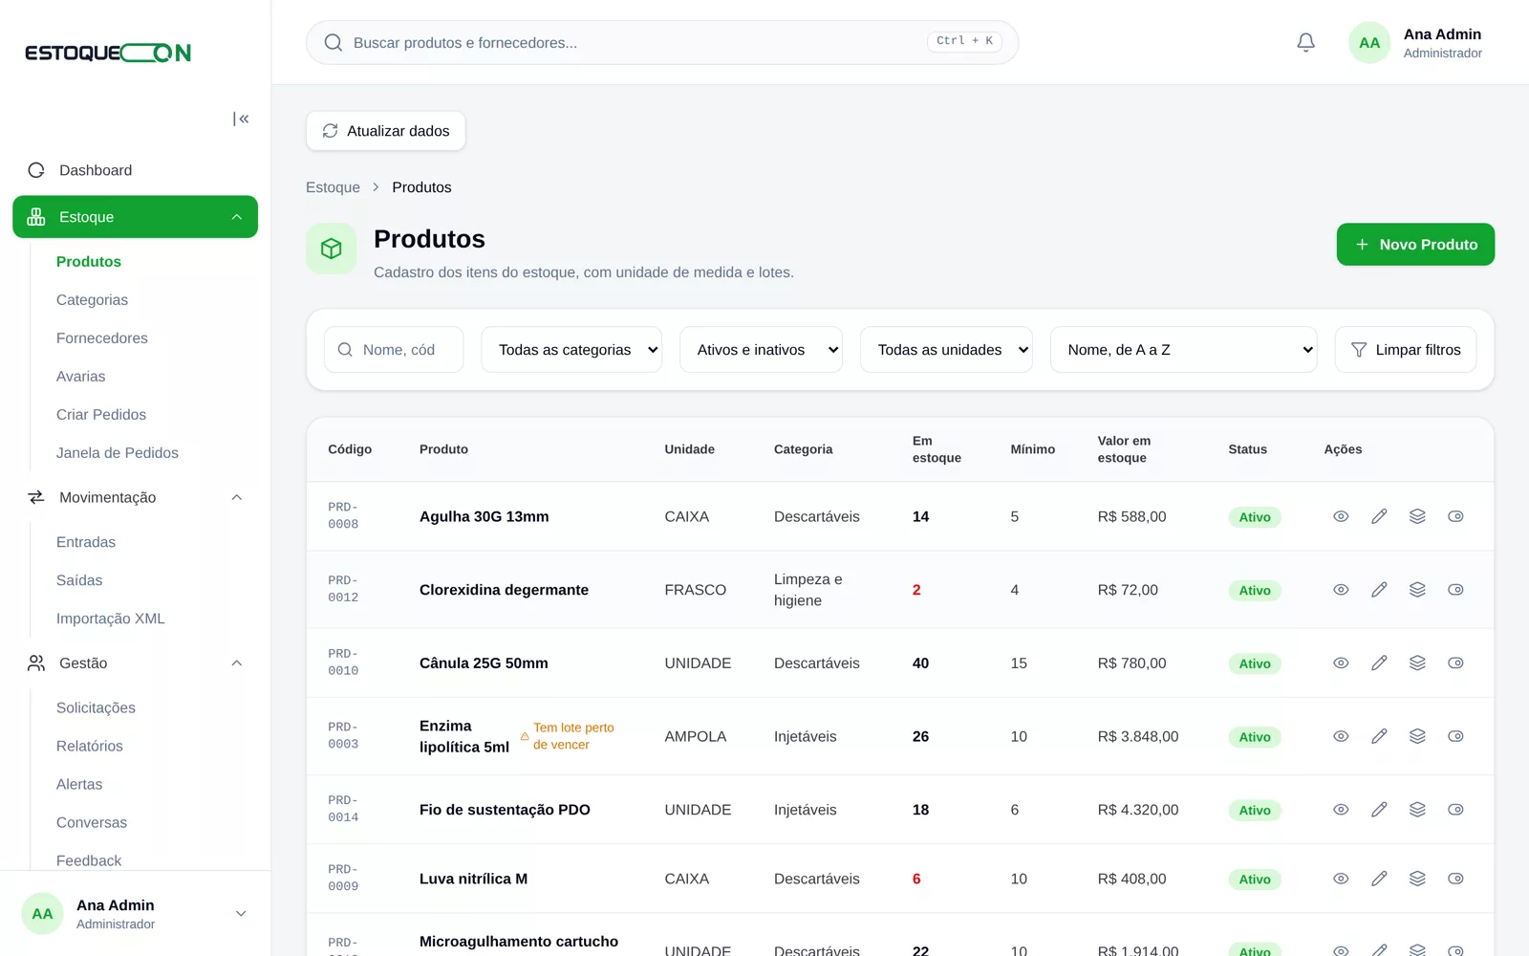Viewport: 1529px width, 956px height.
Task: Edit Cânula 25G 50mm with the pencil icon
Action: click(x=1379, y=663)
